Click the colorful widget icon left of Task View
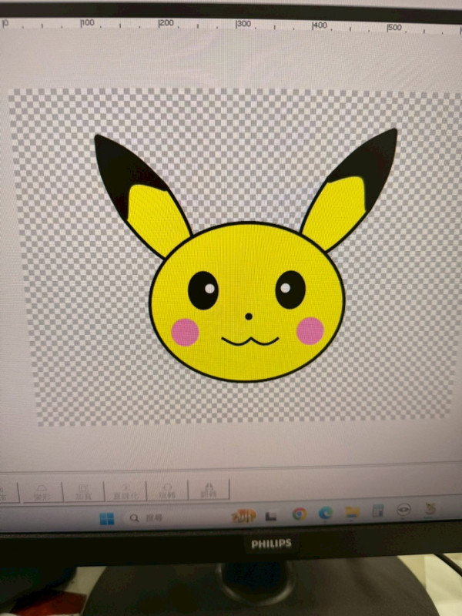Screen dimensions: 462x616 [243, 515]
